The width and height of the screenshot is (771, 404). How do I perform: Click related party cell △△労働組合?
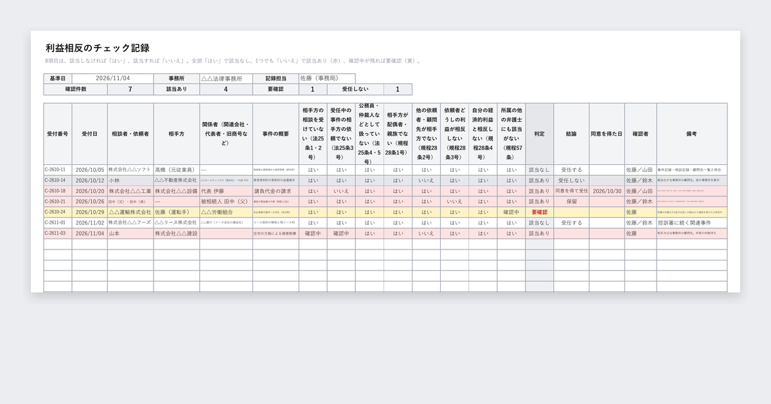point(226,212)
